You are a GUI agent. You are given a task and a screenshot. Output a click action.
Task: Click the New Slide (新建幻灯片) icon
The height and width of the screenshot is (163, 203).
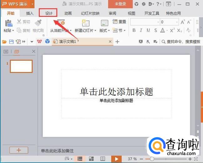point(85,23)
